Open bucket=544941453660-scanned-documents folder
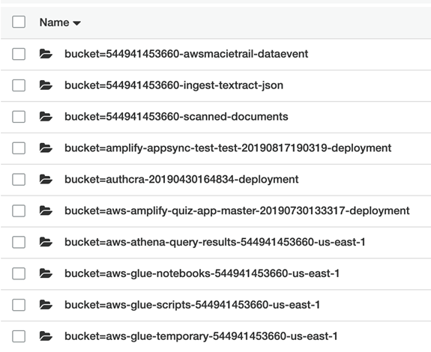Viewport: 431px width, 352px height. (176, 117)
